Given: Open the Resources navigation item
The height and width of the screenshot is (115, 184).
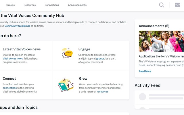Looking at the screenshot, I should [x=30, y=5].
